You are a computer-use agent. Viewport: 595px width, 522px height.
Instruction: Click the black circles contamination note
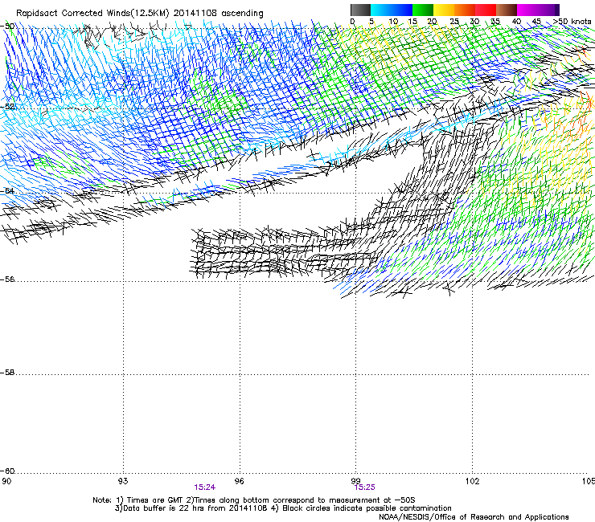[361, 508]
